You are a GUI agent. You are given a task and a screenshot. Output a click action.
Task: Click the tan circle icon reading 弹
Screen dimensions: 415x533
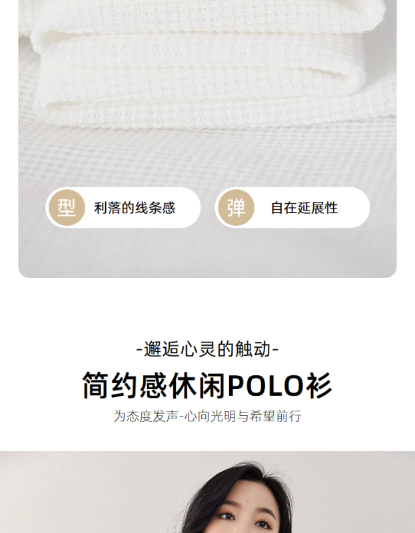tap(236, 207)
